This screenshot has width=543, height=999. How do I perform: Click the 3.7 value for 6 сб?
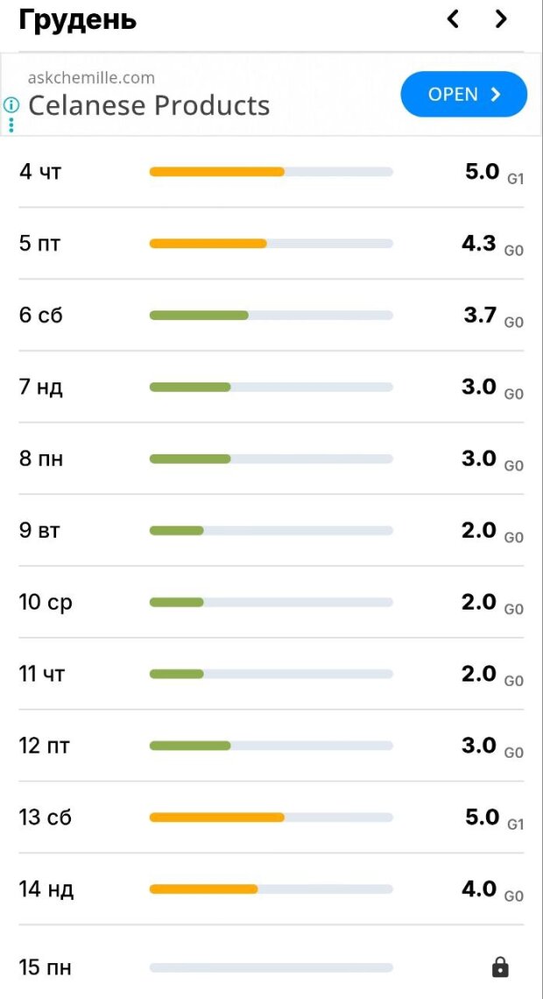[x=481, y=315]
